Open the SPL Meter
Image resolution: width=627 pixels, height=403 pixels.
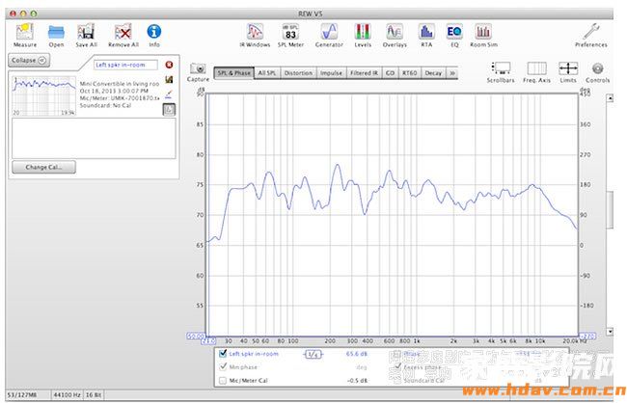coord(290,35)
